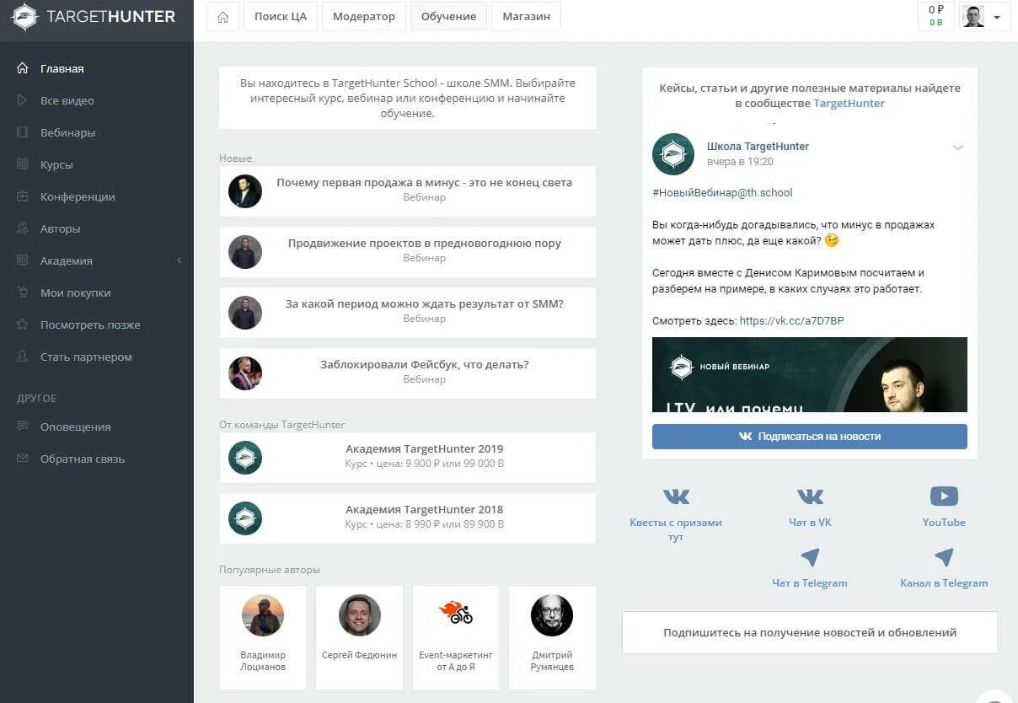
Task: Open the Чат в Telegram link
Action: [810, 583]
